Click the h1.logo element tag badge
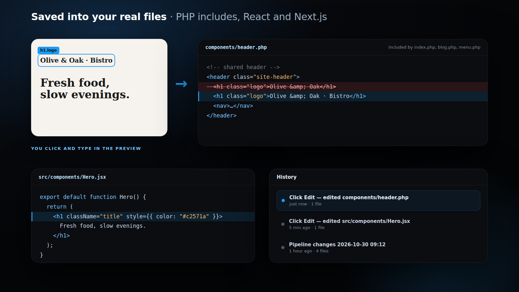Viewport: 519px width, 292px height. pyautogui.click(x=48, y=50)
